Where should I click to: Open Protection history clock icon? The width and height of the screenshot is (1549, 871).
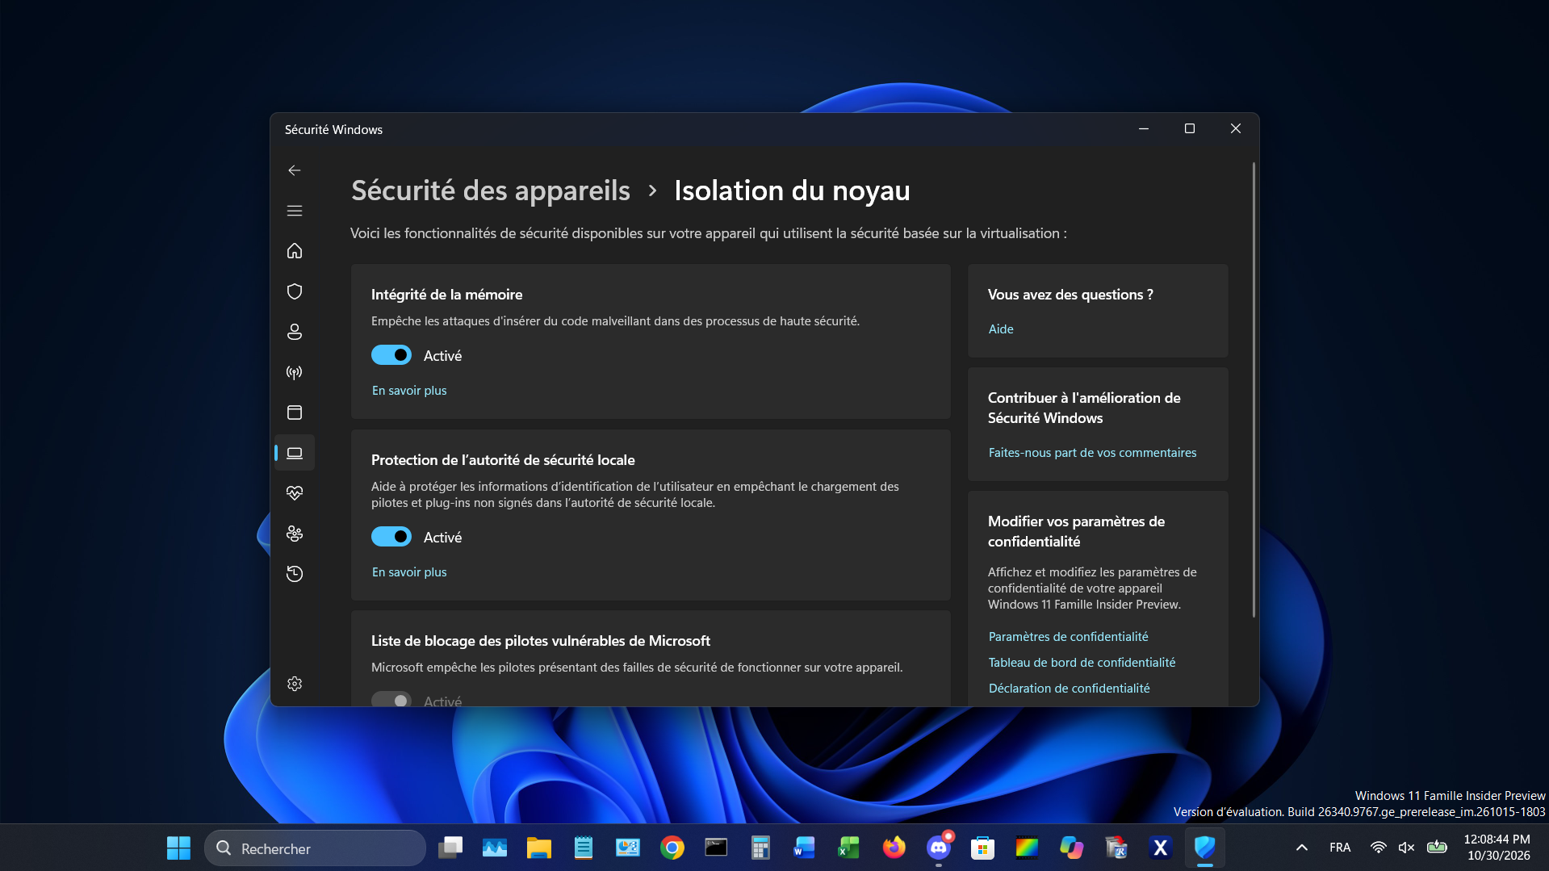coord(295,574)
